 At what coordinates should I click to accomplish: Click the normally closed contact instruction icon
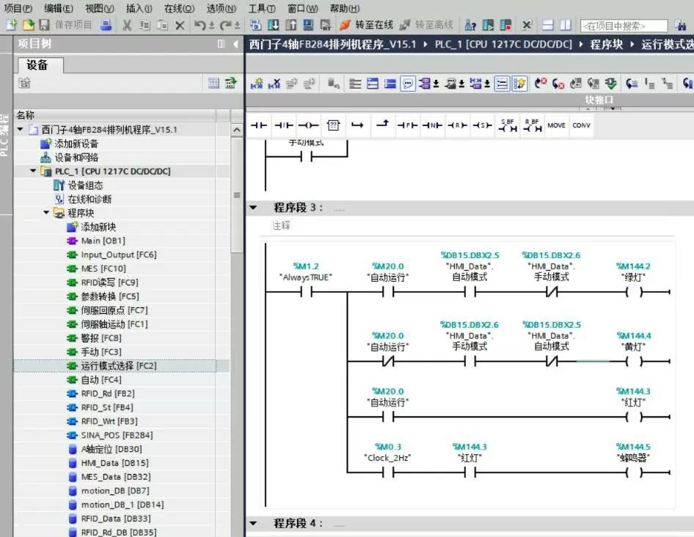(x=284, y=125)
